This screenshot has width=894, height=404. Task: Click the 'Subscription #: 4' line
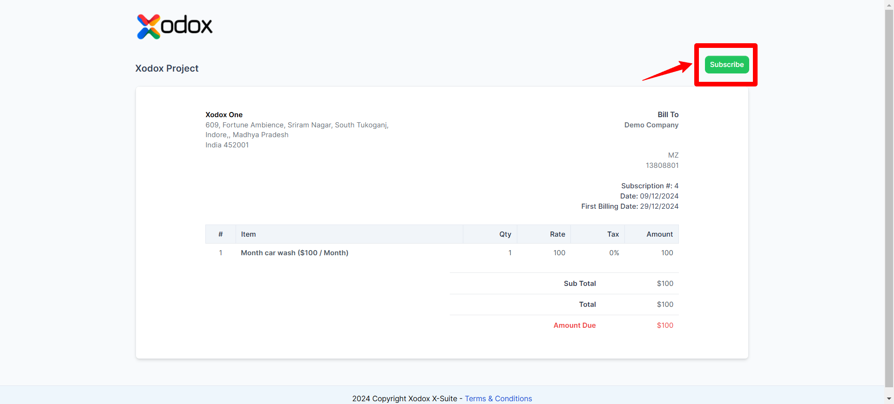(650, 186)
